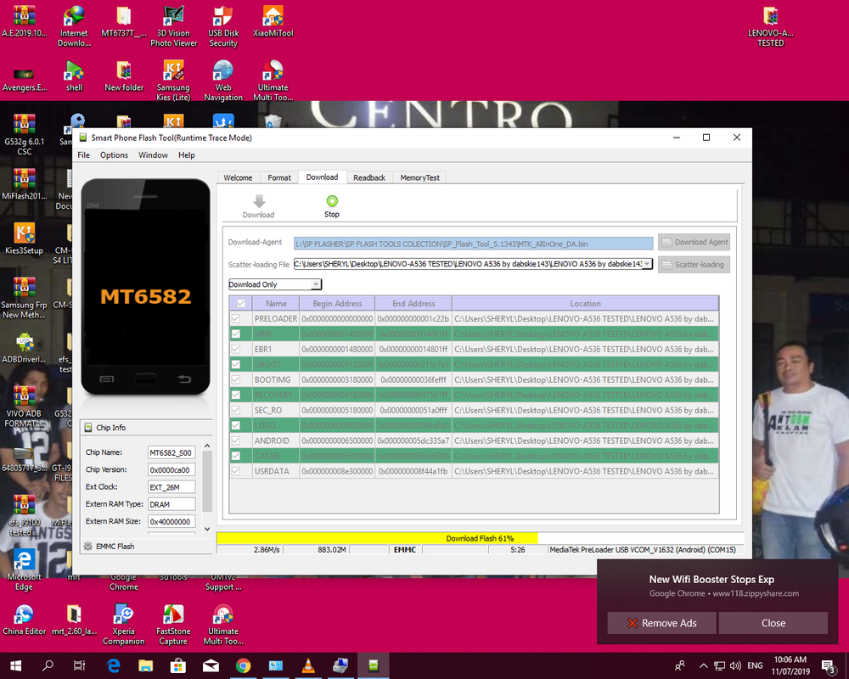Click Chip Info panel scroll-up arrow

point(207,446)
